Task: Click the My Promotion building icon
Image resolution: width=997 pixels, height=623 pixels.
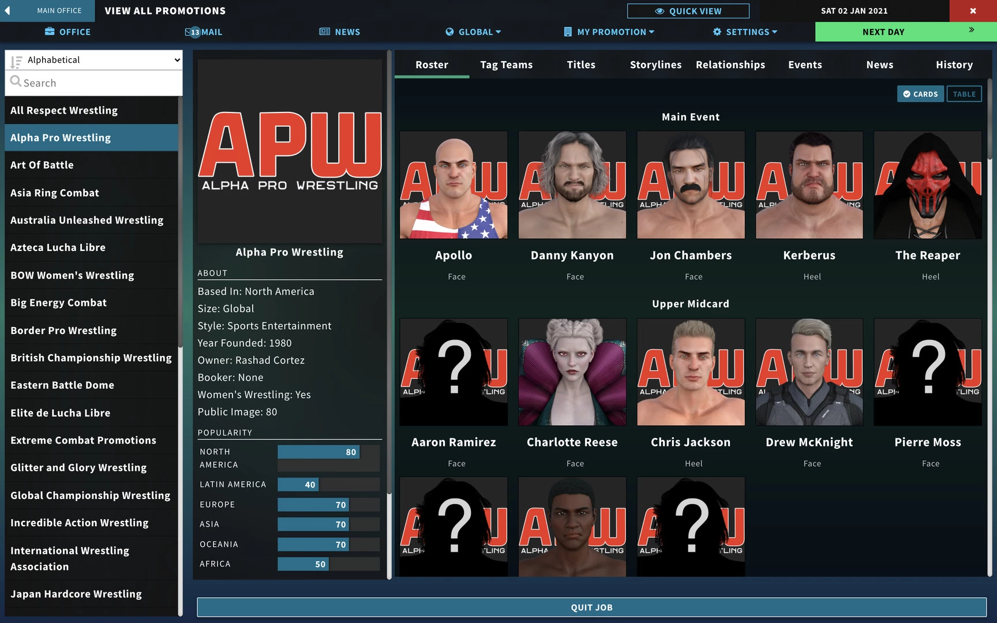Action: [568, 32]
